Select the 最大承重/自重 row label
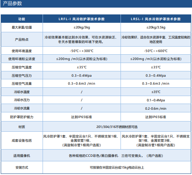The height and width of the screenshot is (175, 192). pyautogui.click(x=22, y=27)
